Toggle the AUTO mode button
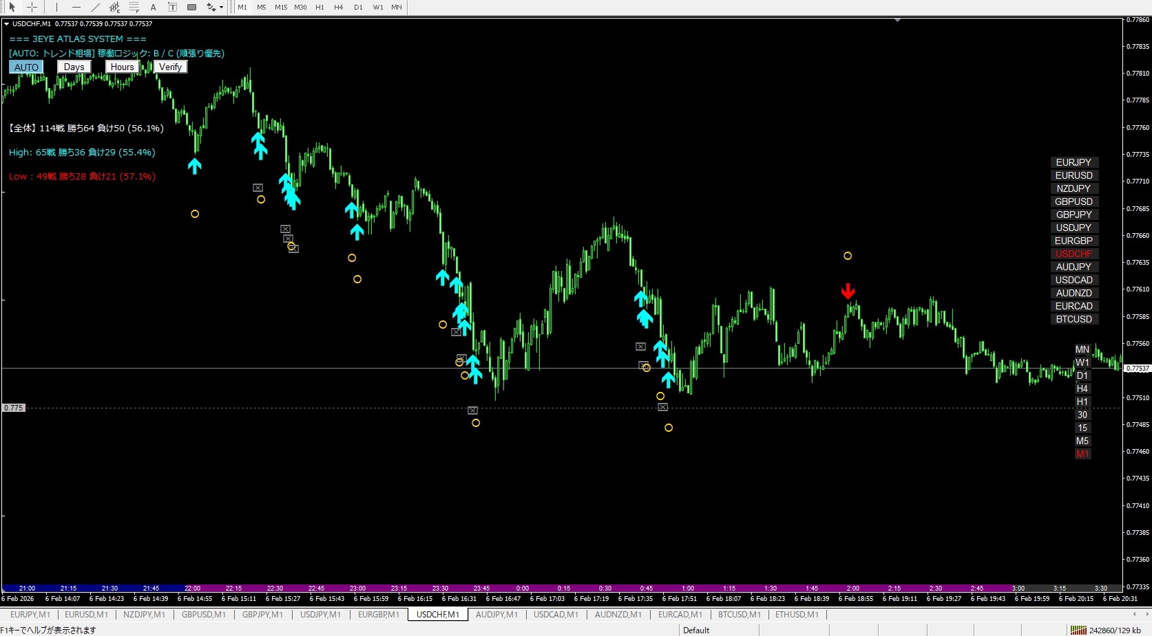This screenshot has width=1152, height=636. [26, 67]
